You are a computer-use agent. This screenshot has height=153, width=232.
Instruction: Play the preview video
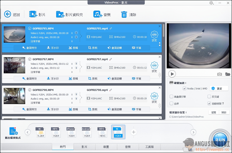tap(172, 74)
